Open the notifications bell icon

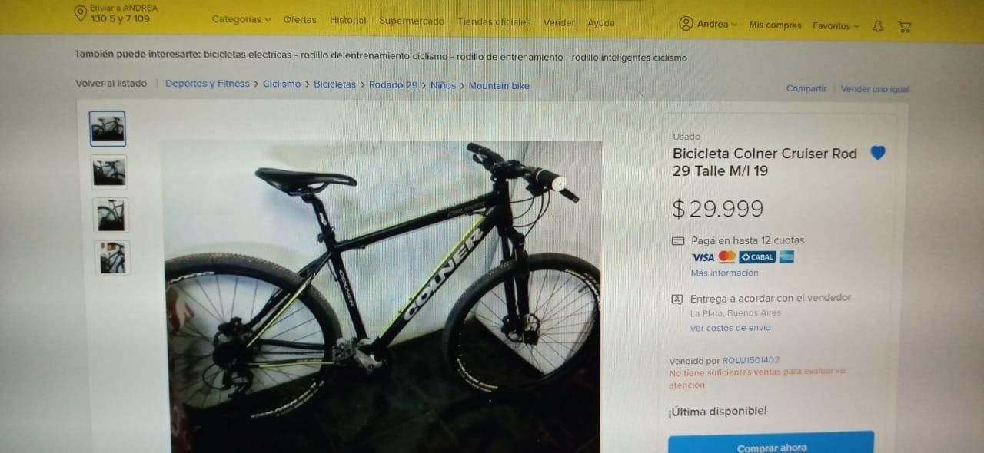coord(878,26)
